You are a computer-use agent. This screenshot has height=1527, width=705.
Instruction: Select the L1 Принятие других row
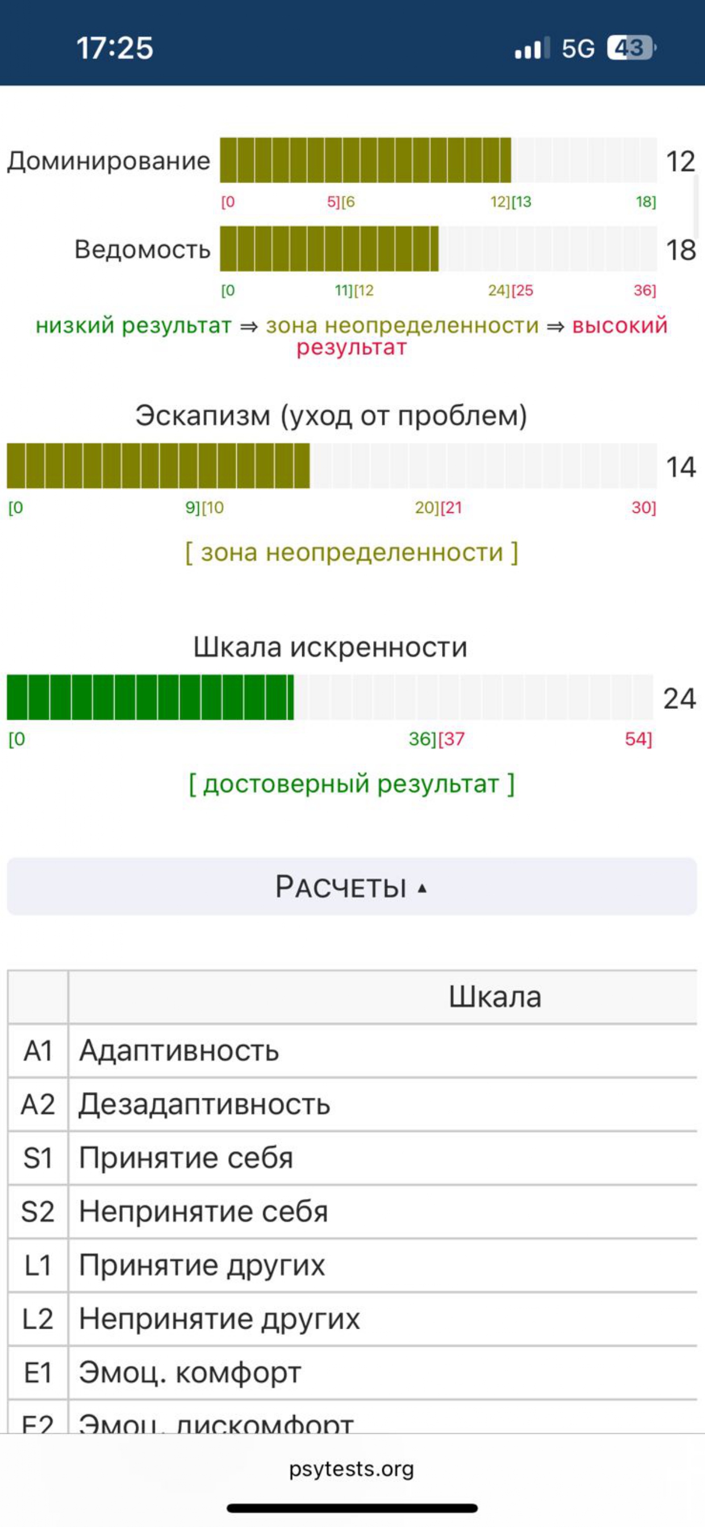(x=352, y=1265)
